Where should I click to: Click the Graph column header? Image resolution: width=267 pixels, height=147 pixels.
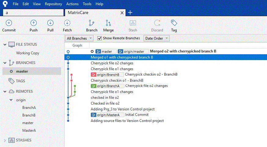coord(77,45)
